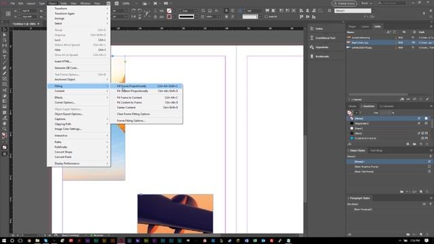
Task: Toggle the fill/stroke selector in Swatches panel
Action: click(x=350, y=113)
